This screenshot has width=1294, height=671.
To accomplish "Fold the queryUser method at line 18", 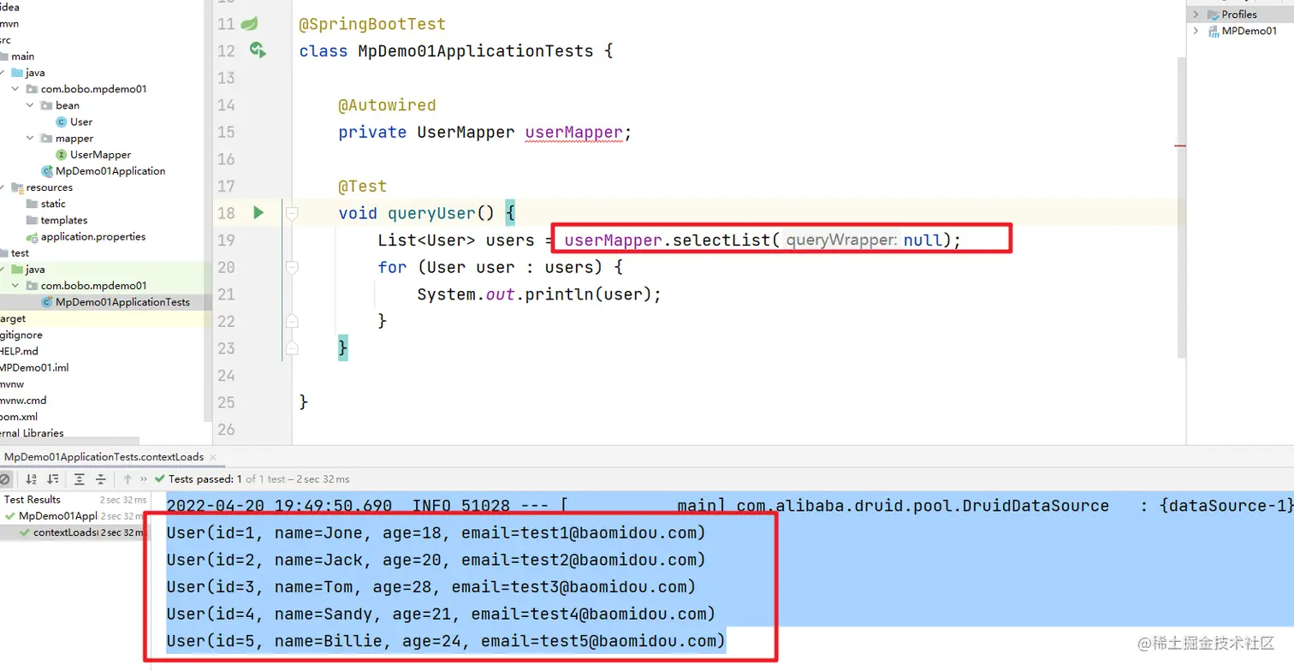I will pyautogui.click(x=292, y=213).
